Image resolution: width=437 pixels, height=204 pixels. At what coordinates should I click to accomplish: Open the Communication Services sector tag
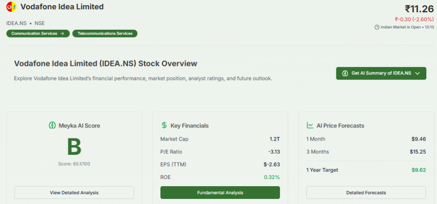(38, 34)
